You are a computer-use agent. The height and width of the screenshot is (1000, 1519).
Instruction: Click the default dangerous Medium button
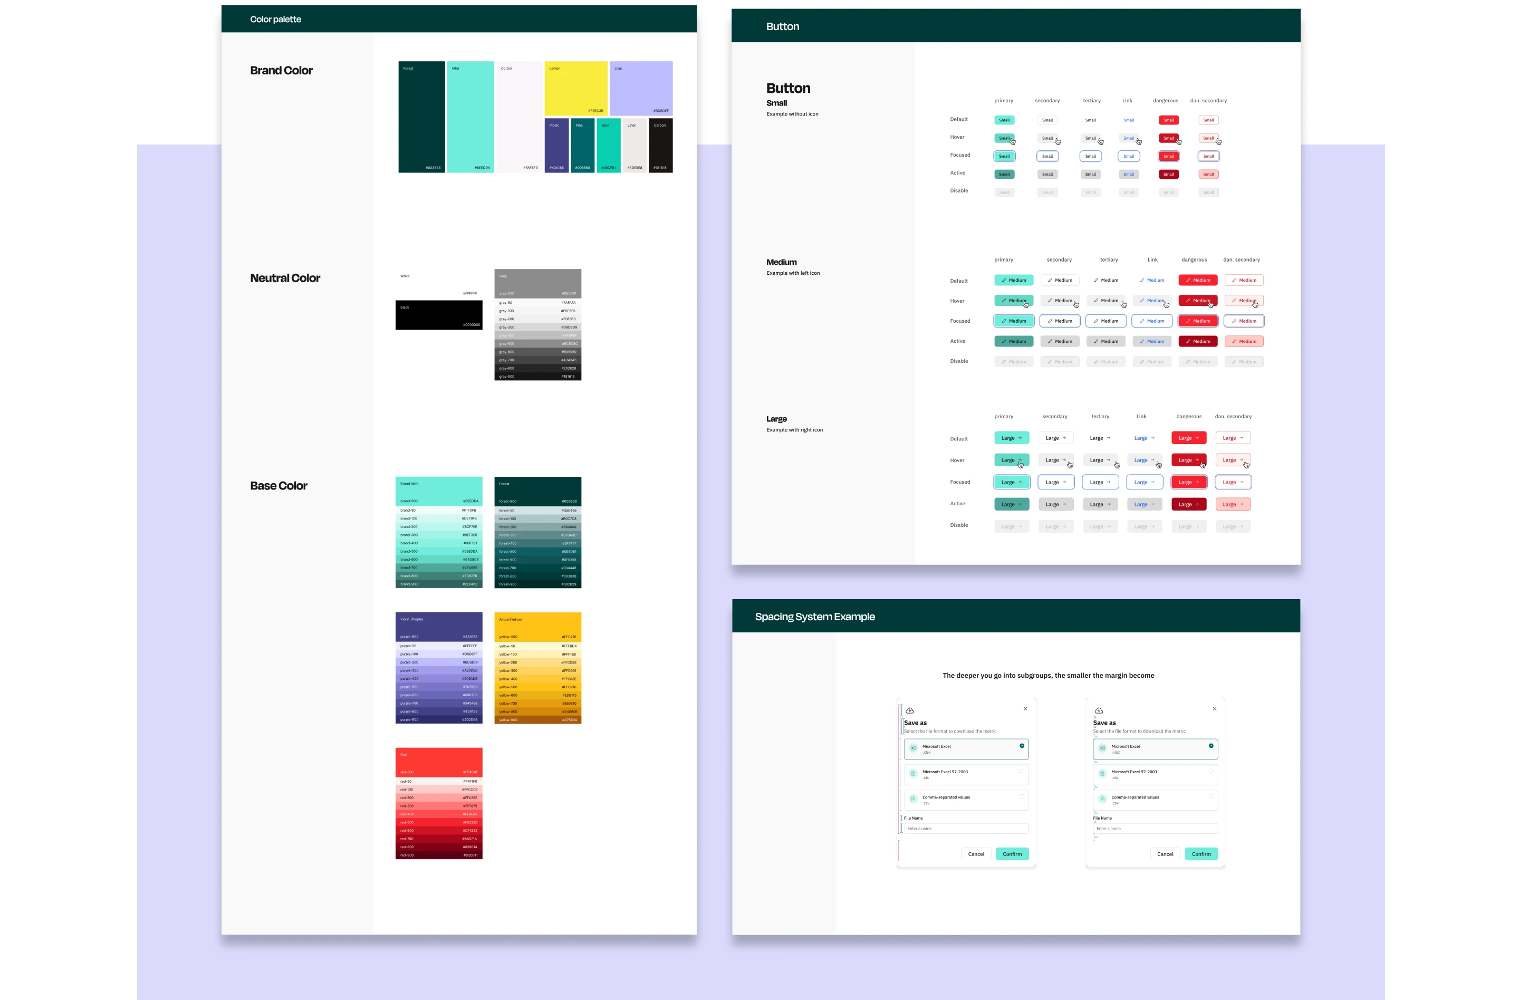point(1197,280)
